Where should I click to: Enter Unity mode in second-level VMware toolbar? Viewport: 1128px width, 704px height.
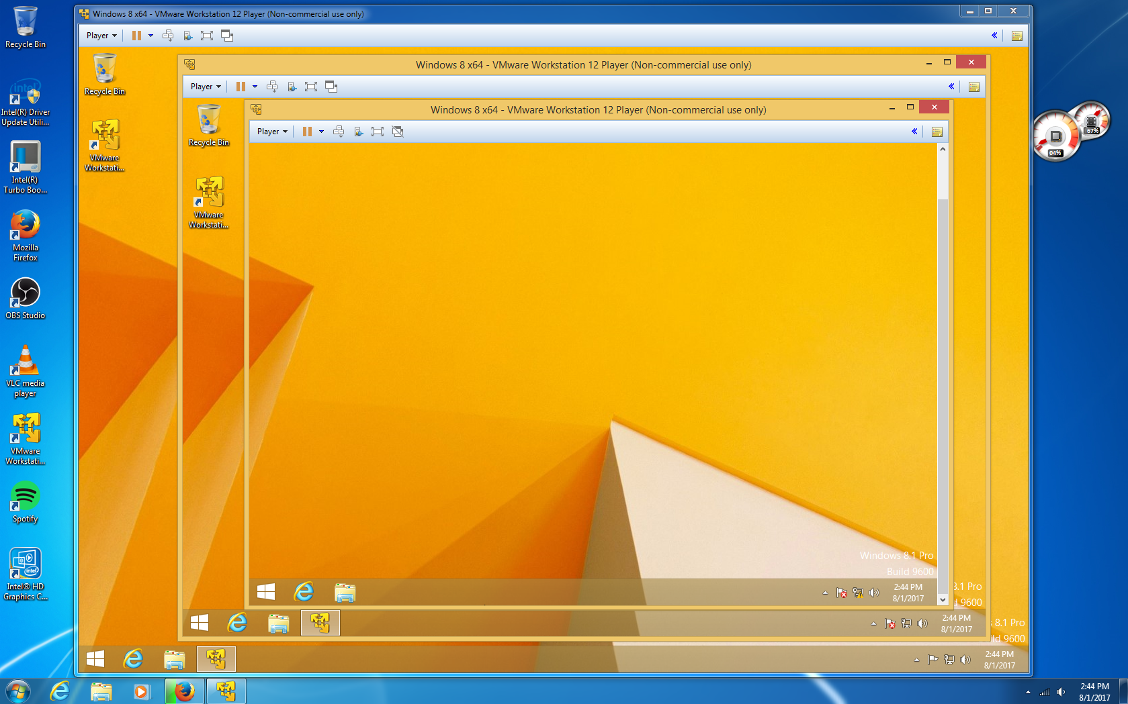[331, 87]
